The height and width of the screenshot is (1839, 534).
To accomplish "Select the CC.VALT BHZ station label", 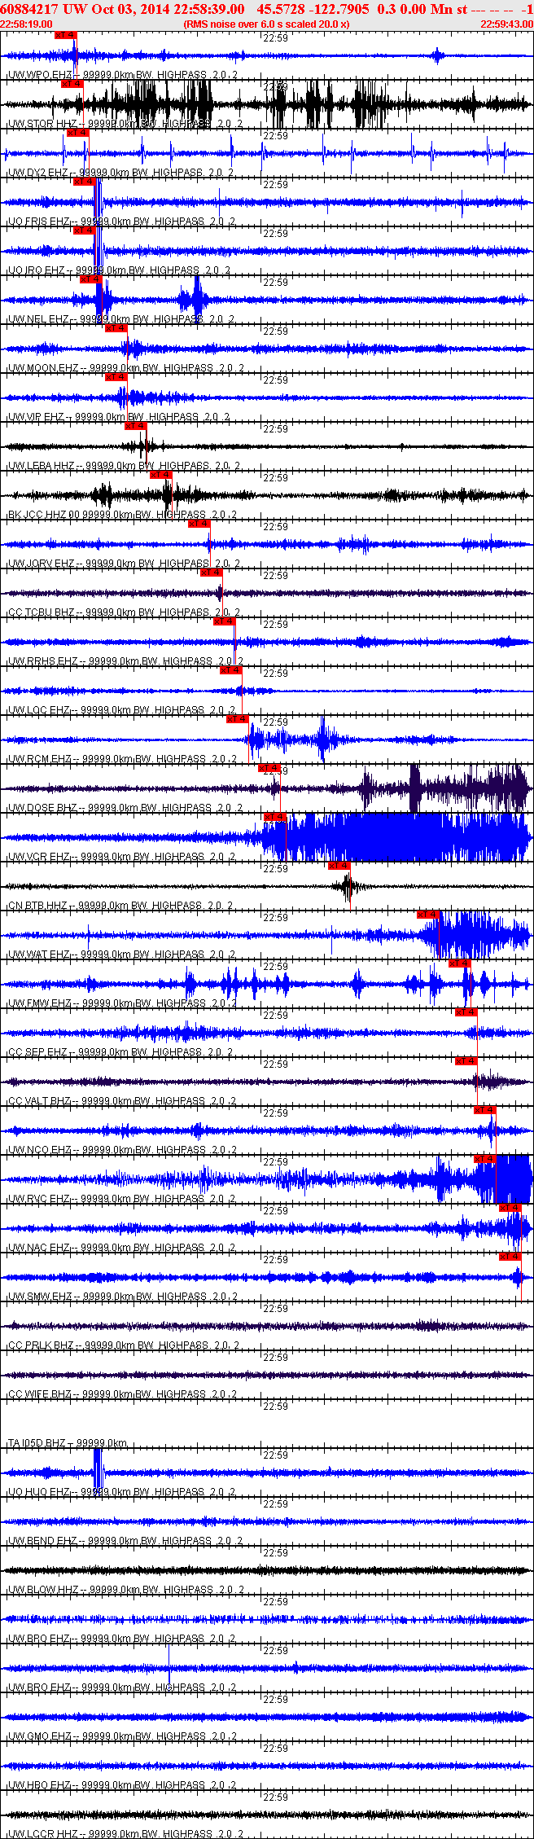I will (40, 1101).
